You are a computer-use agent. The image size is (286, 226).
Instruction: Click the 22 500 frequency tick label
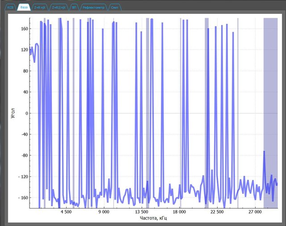[x=217, y=213]
